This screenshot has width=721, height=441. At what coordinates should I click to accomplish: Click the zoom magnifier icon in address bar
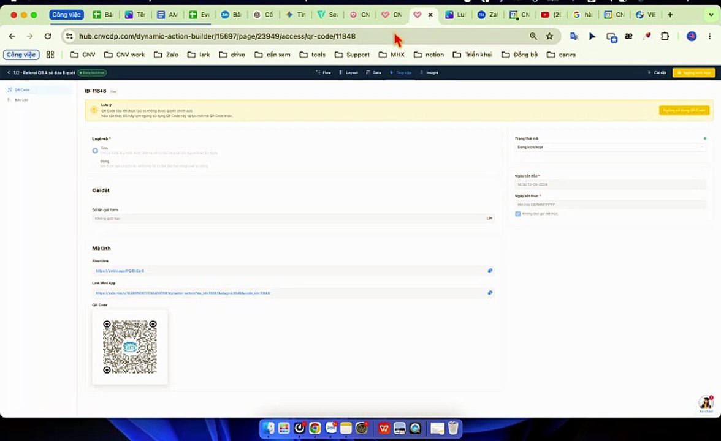(533, 36)
